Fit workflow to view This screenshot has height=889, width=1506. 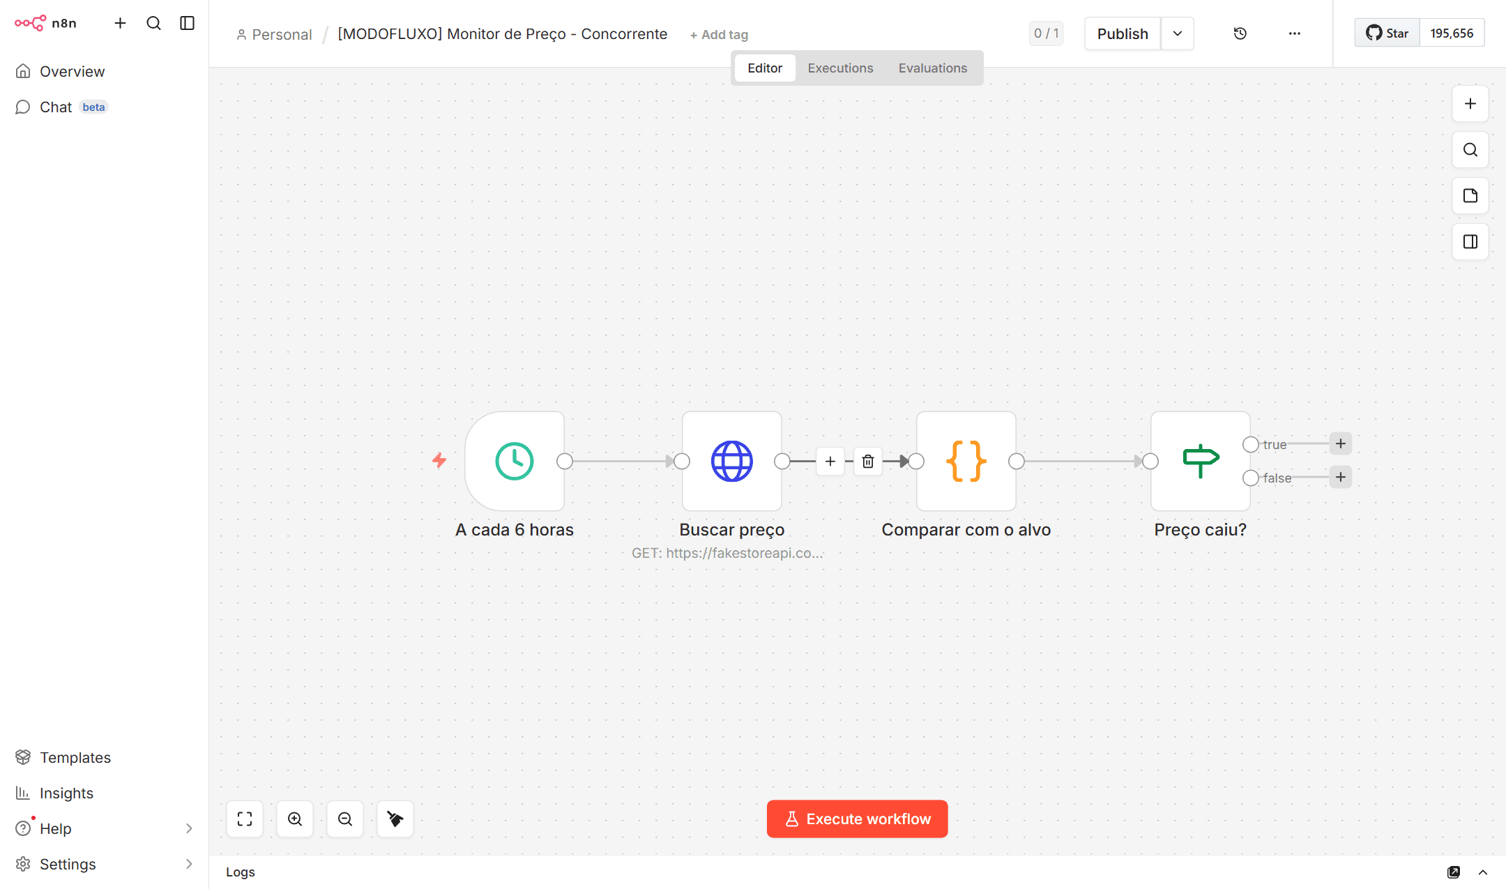(244, 819)
